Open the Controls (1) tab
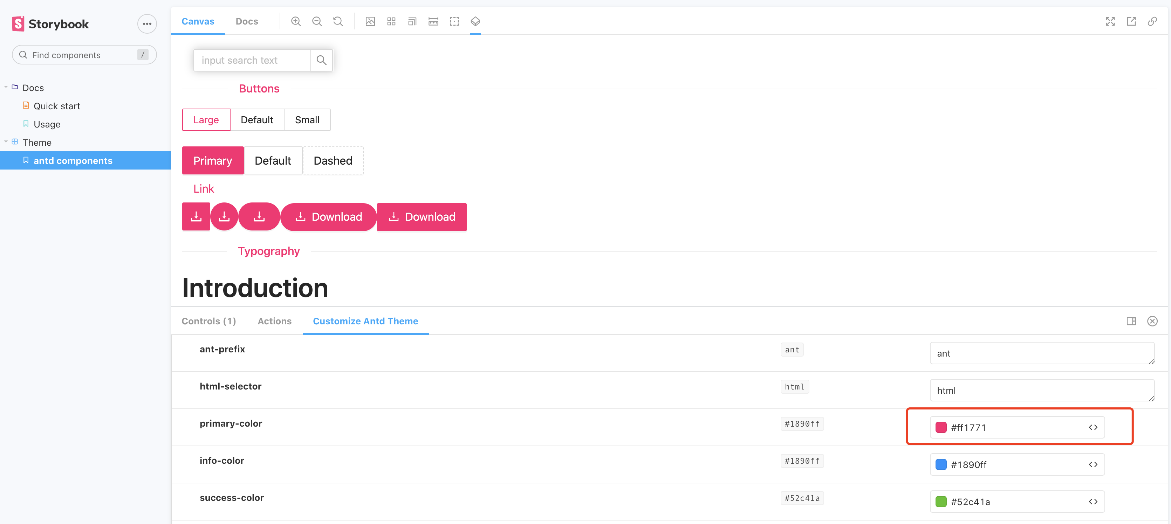The height and width of the screenshot is (524, 1171). (208, 321)
